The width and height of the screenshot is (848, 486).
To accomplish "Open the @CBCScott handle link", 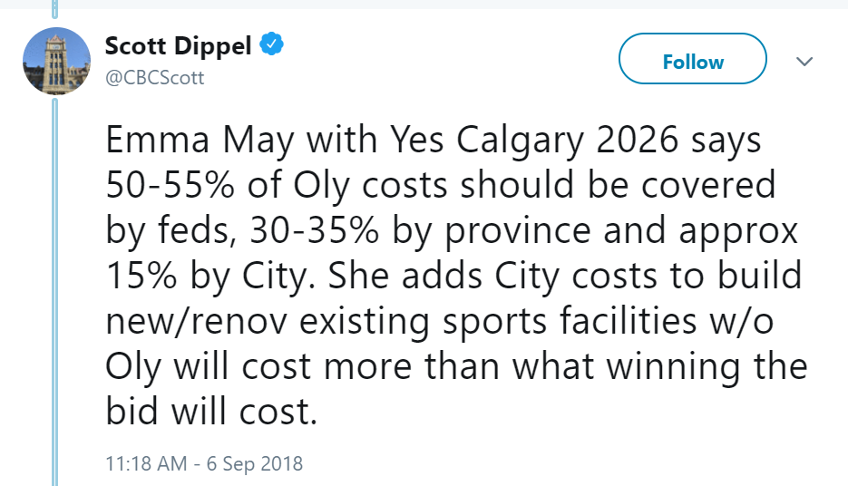I will click(155, 78).
